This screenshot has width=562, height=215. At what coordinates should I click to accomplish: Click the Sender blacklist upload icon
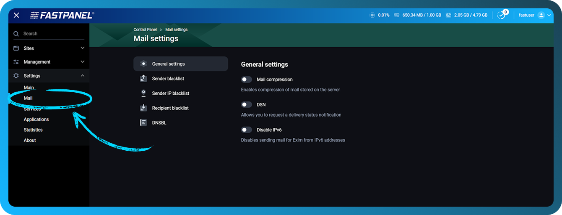[143, 78]
